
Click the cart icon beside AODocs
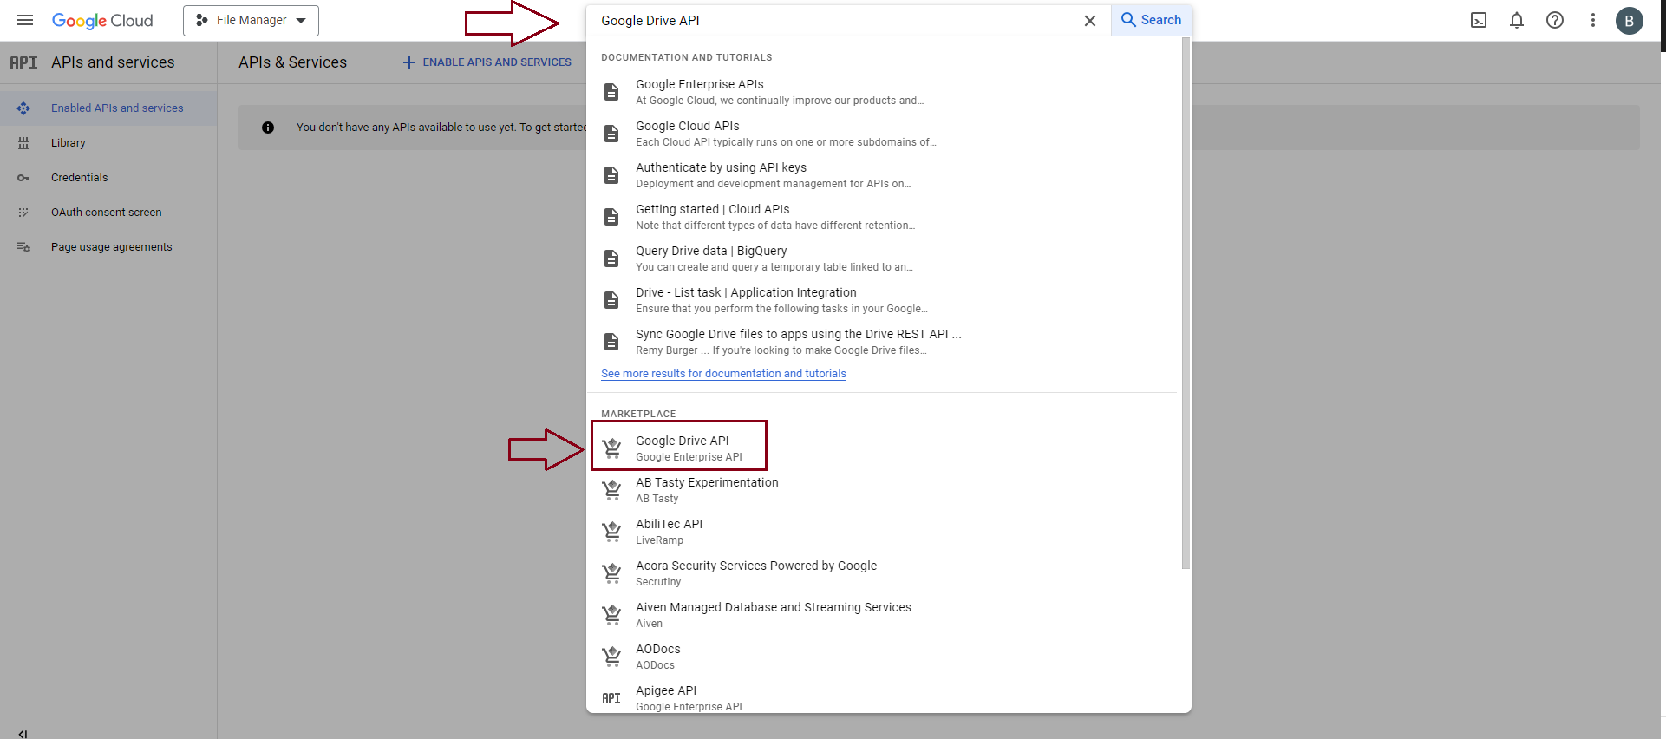(611, 657)
